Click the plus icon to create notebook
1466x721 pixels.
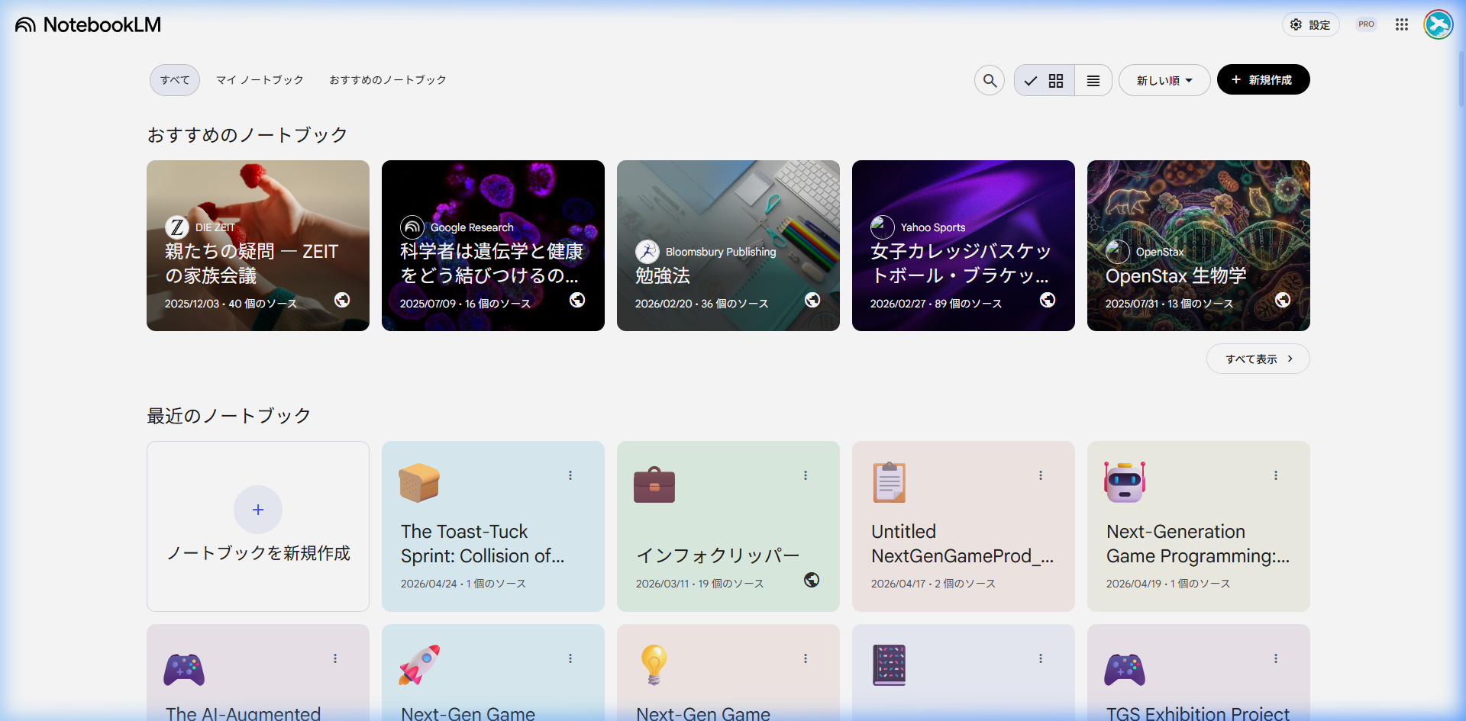click(258, 510)
